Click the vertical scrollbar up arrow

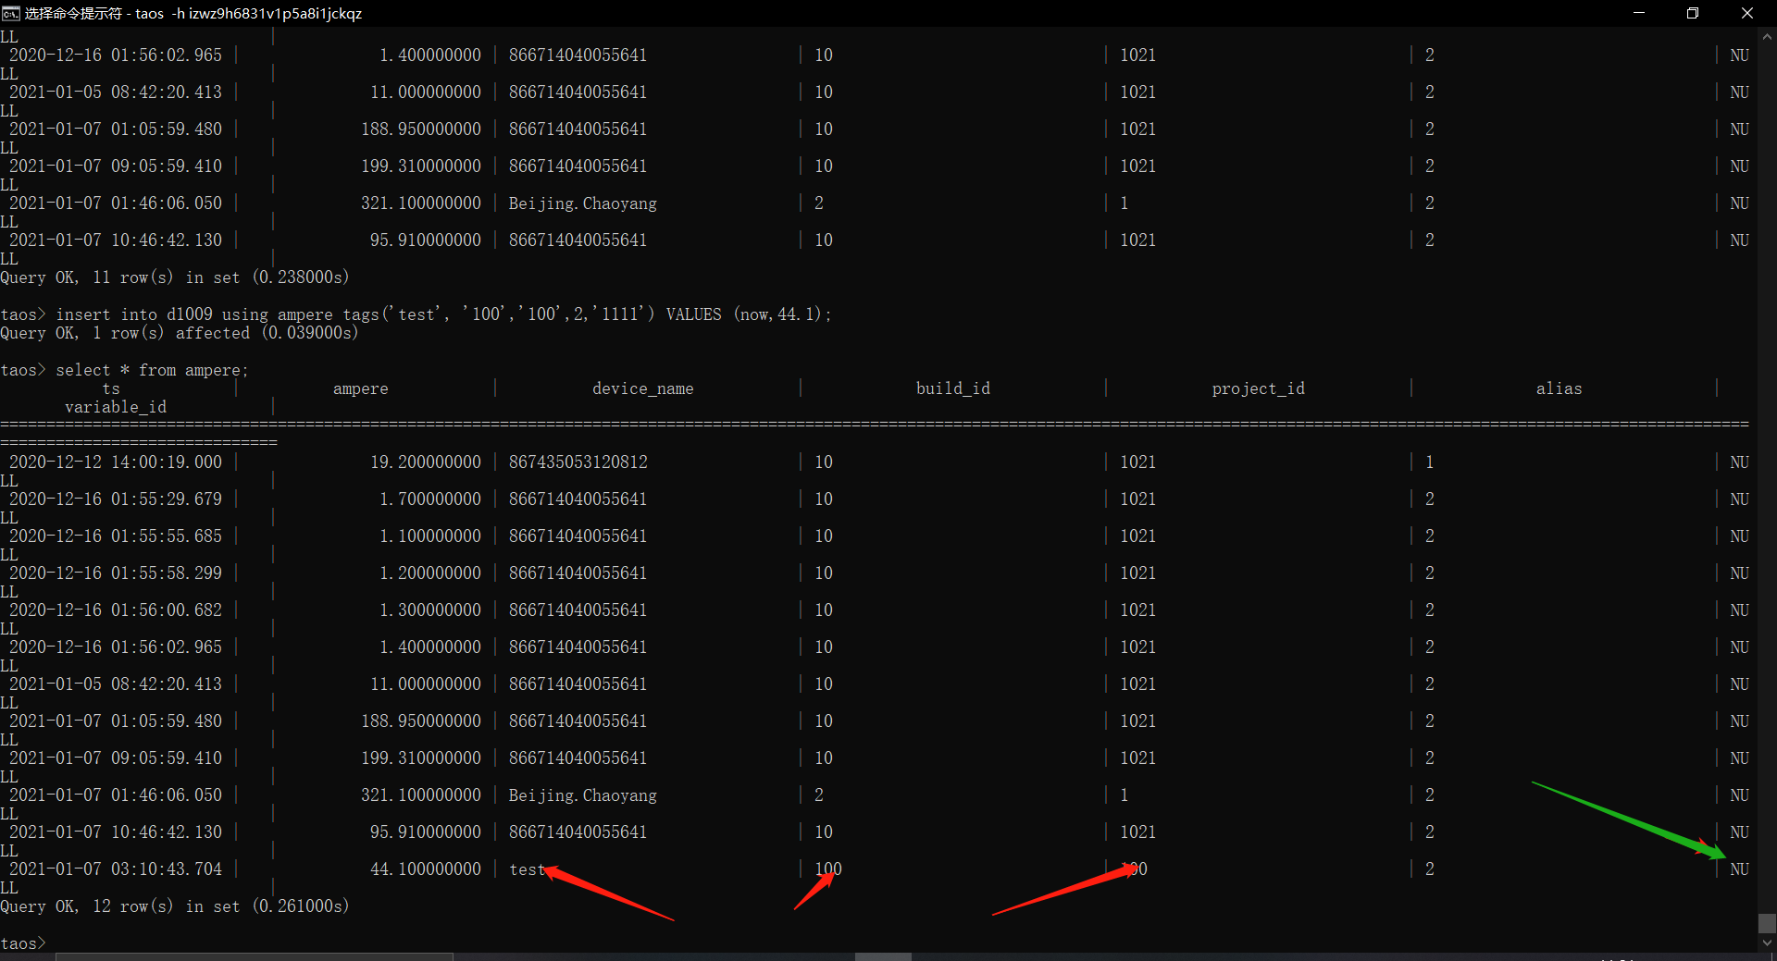tap(1767, 36)
